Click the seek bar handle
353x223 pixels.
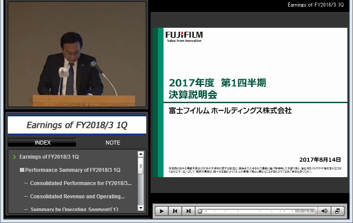pos(200,211)
